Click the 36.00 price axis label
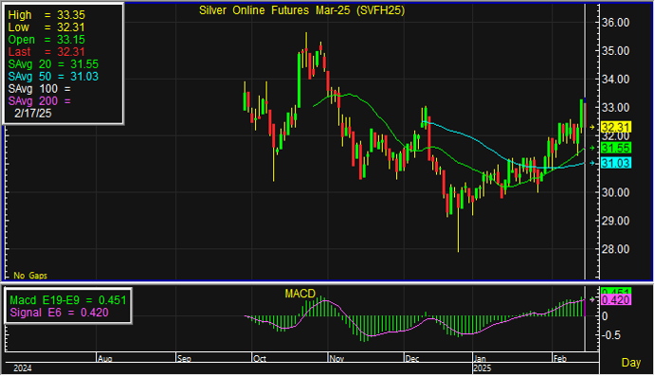The width and height of the screenshot is (655, 376). click(615, 23)
